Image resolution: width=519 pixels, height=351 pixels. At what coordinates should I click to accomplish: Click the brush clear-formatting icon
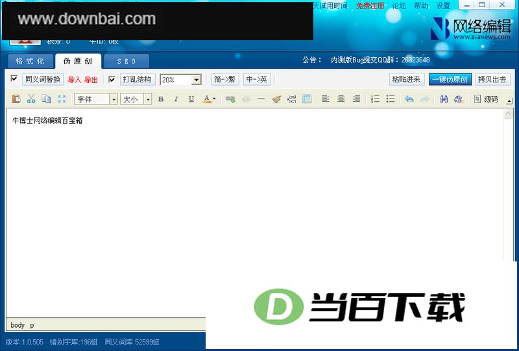click(276, 99)
